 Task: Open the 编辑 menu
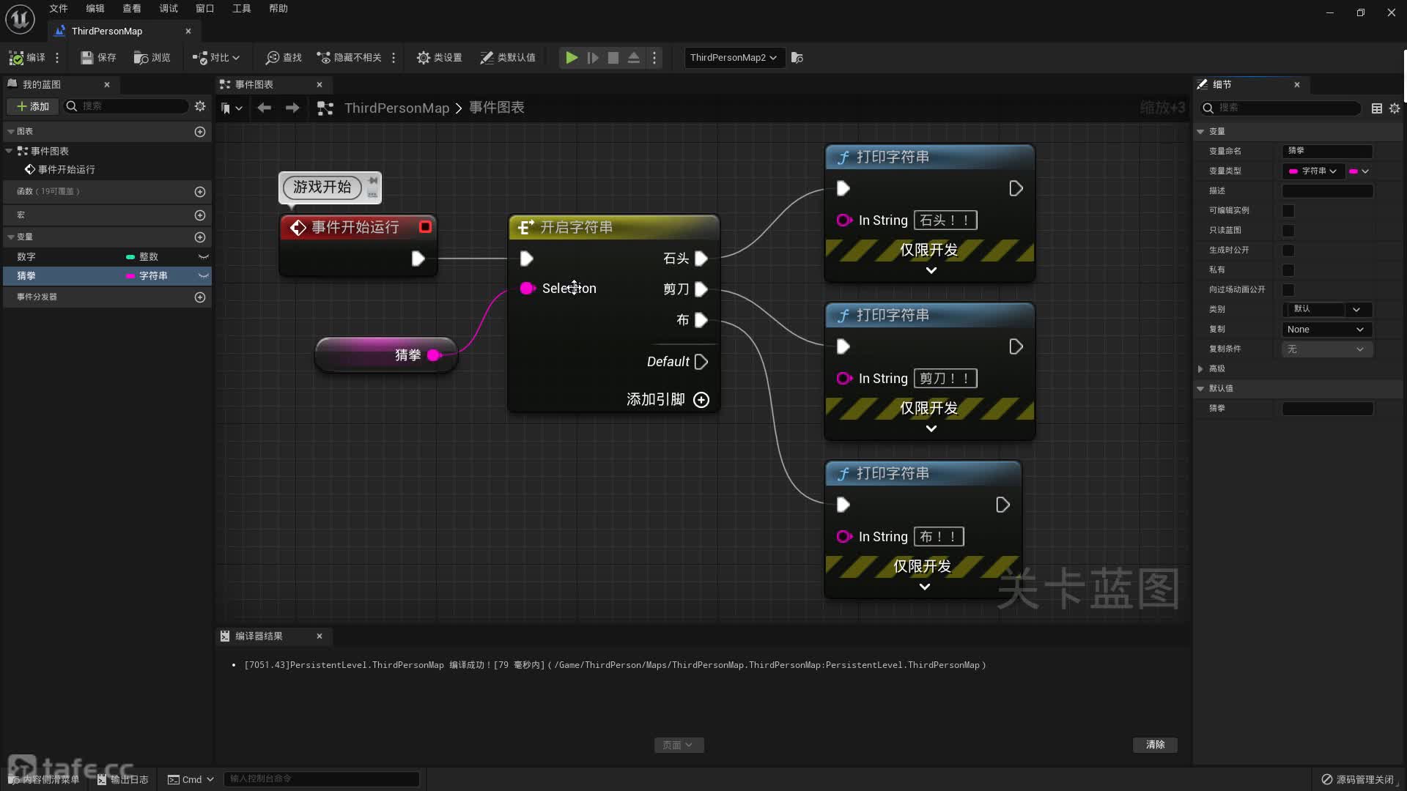(x=95, y=8)
